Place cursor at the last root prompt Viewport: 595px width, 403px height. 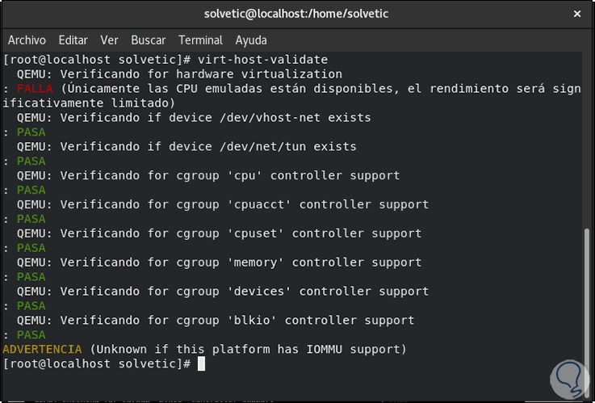(201, 364)
